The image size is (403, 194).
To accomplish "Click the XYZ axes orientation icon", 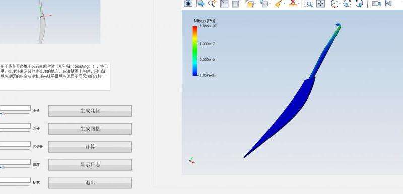I will (x=334, y=4).
